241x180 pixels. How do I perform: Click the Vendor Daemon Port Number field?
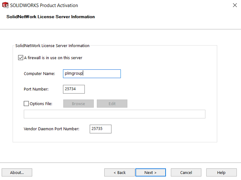tap(101, 129)
